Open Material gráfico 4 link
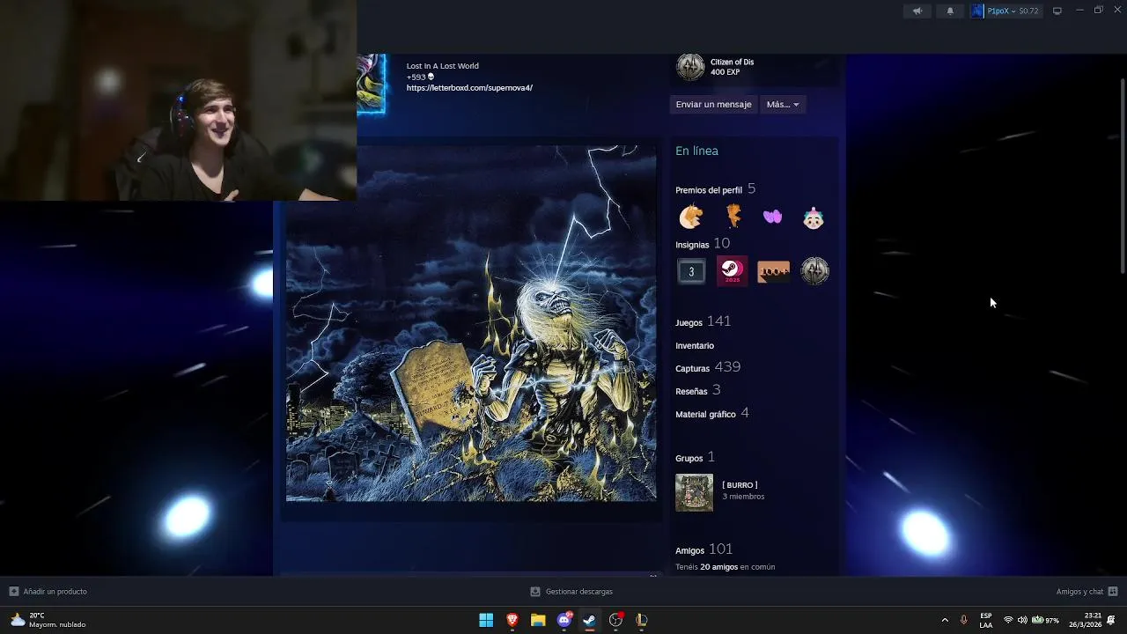This screenshot has height=634, width=1127. (x=712, y=413)
